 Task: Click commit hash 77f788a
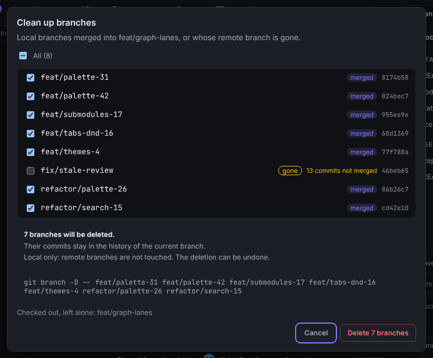point(395,152)
